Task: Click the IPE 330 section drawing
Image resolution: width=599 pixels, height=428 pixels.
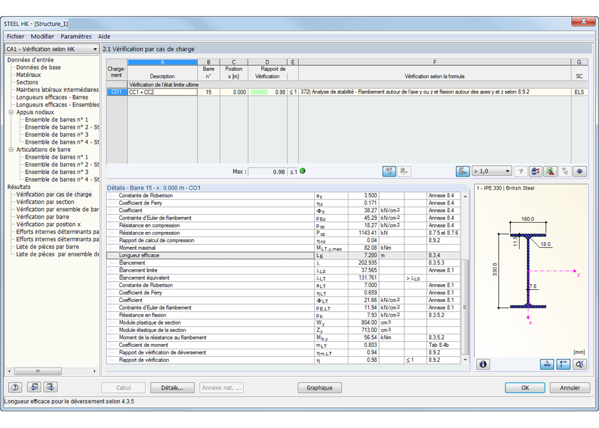Action: 528,270
